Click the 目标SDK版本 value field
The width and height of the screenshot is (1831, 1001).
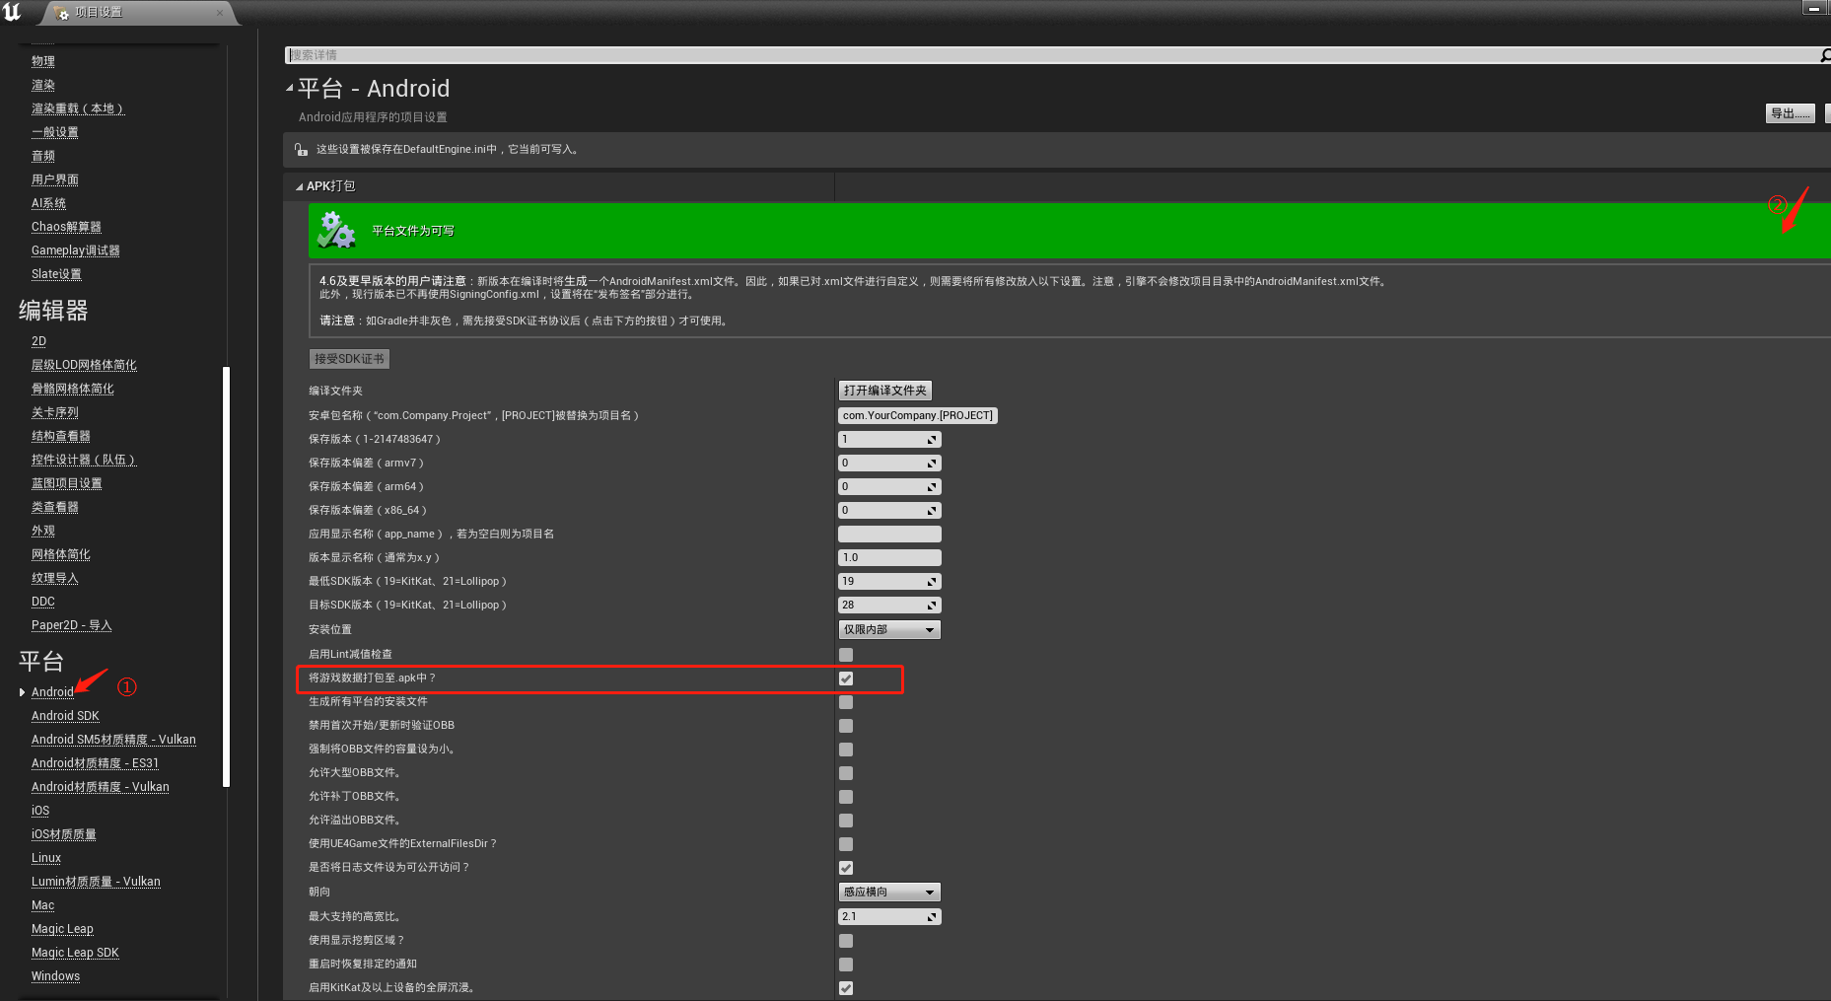point(889,606)
